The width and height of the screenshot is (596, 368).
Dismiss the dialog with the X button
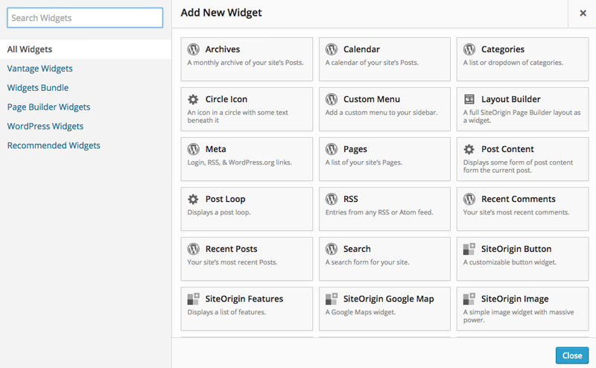(x=583, y=13)
